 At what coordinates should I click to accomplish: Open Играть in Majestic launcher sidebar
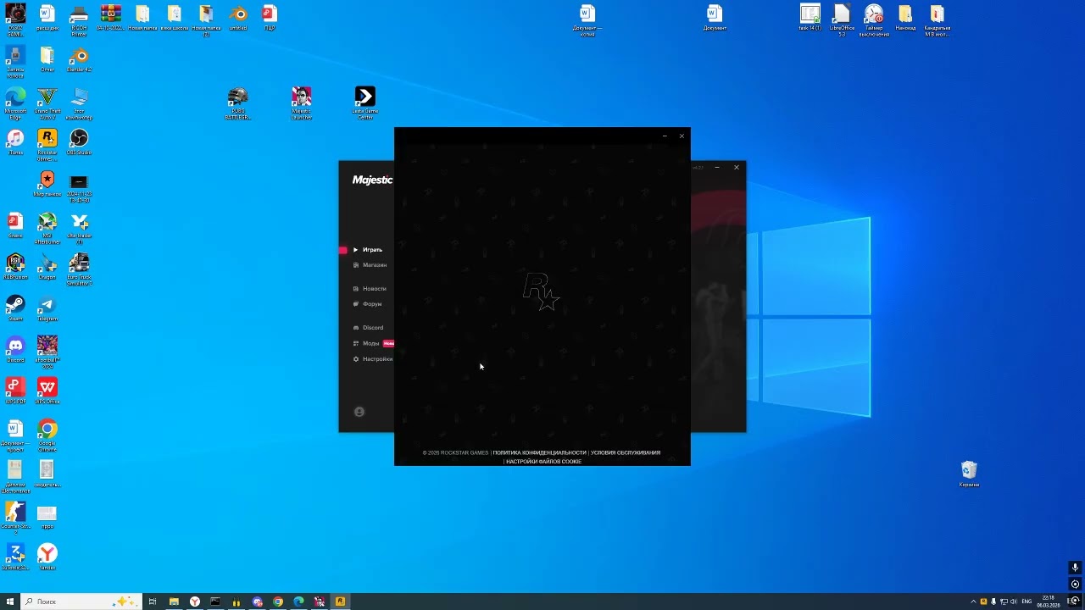(368, 250)
